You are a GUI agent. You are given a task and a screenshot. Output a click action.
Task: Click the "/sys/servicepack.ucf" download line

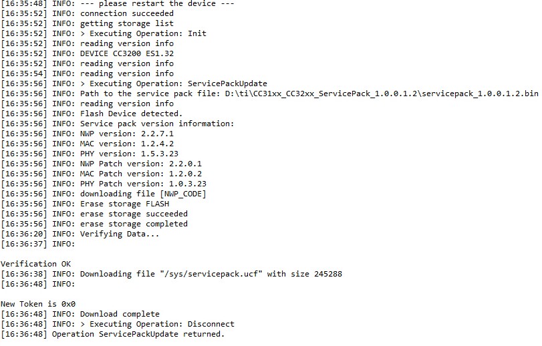tap(211, 274)
